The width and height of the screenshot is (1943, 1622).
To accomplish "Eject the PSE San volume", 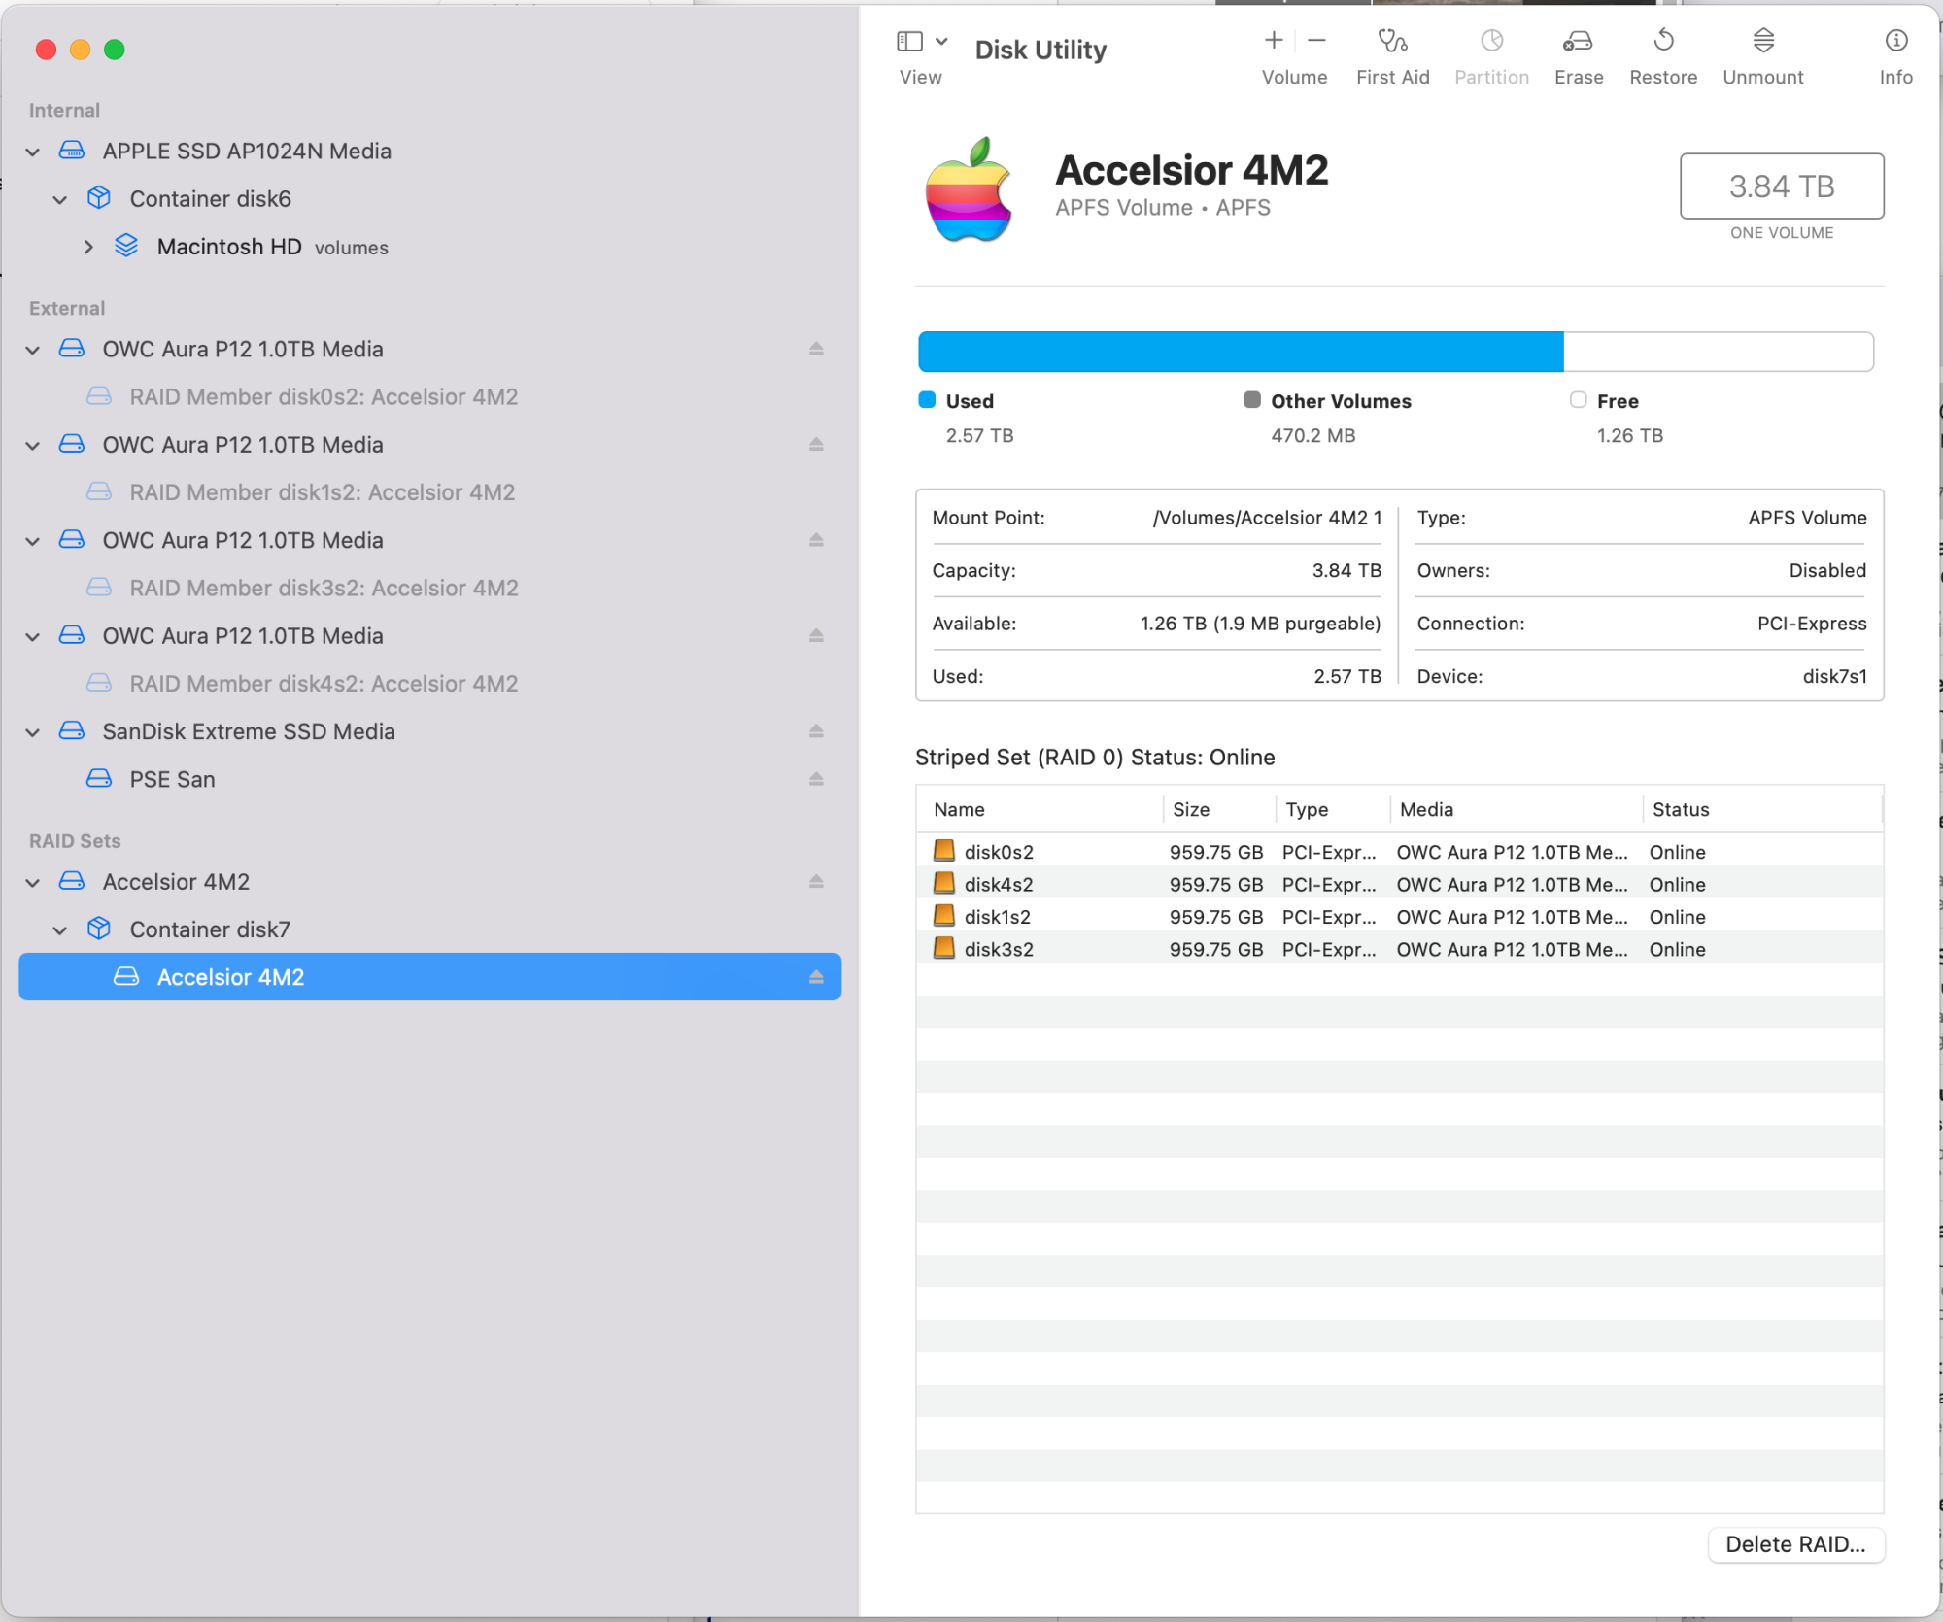I will [816, 779].
